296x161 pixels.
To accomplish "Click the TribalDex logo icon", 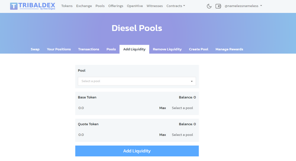I will [x=14, y=6].
